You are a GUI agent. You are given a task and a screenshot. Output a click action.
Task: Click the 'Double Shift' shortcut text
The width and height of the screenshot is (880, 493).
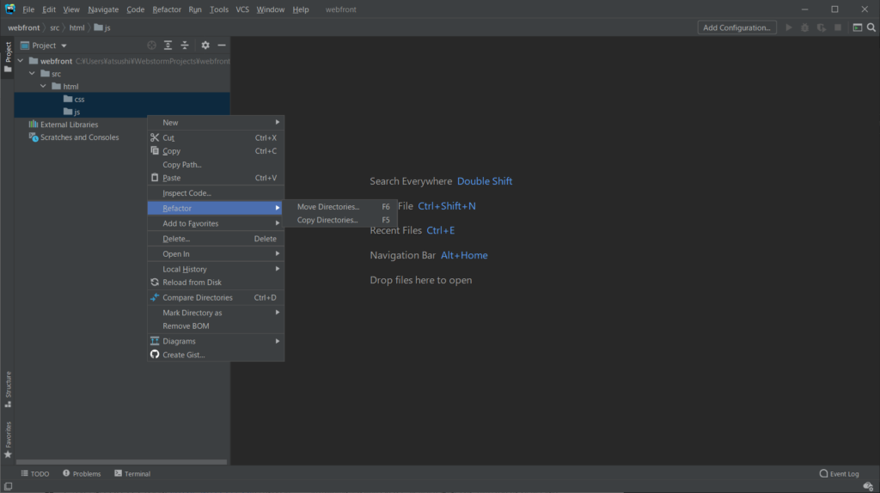[x=485, y=181]
